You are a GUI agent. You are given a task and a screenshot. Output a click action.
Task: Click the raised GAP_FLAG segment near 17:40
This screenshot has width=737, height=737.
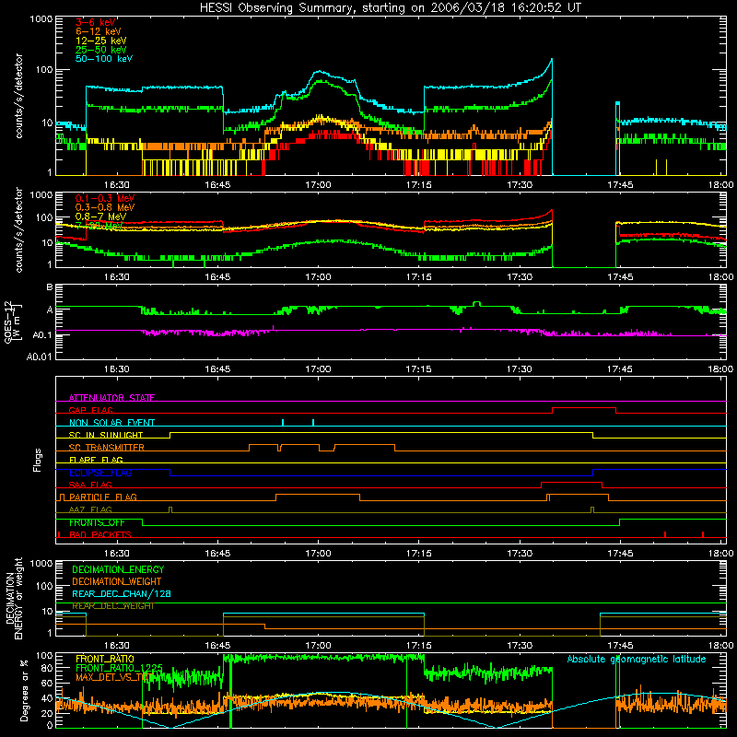coord(584,408)
